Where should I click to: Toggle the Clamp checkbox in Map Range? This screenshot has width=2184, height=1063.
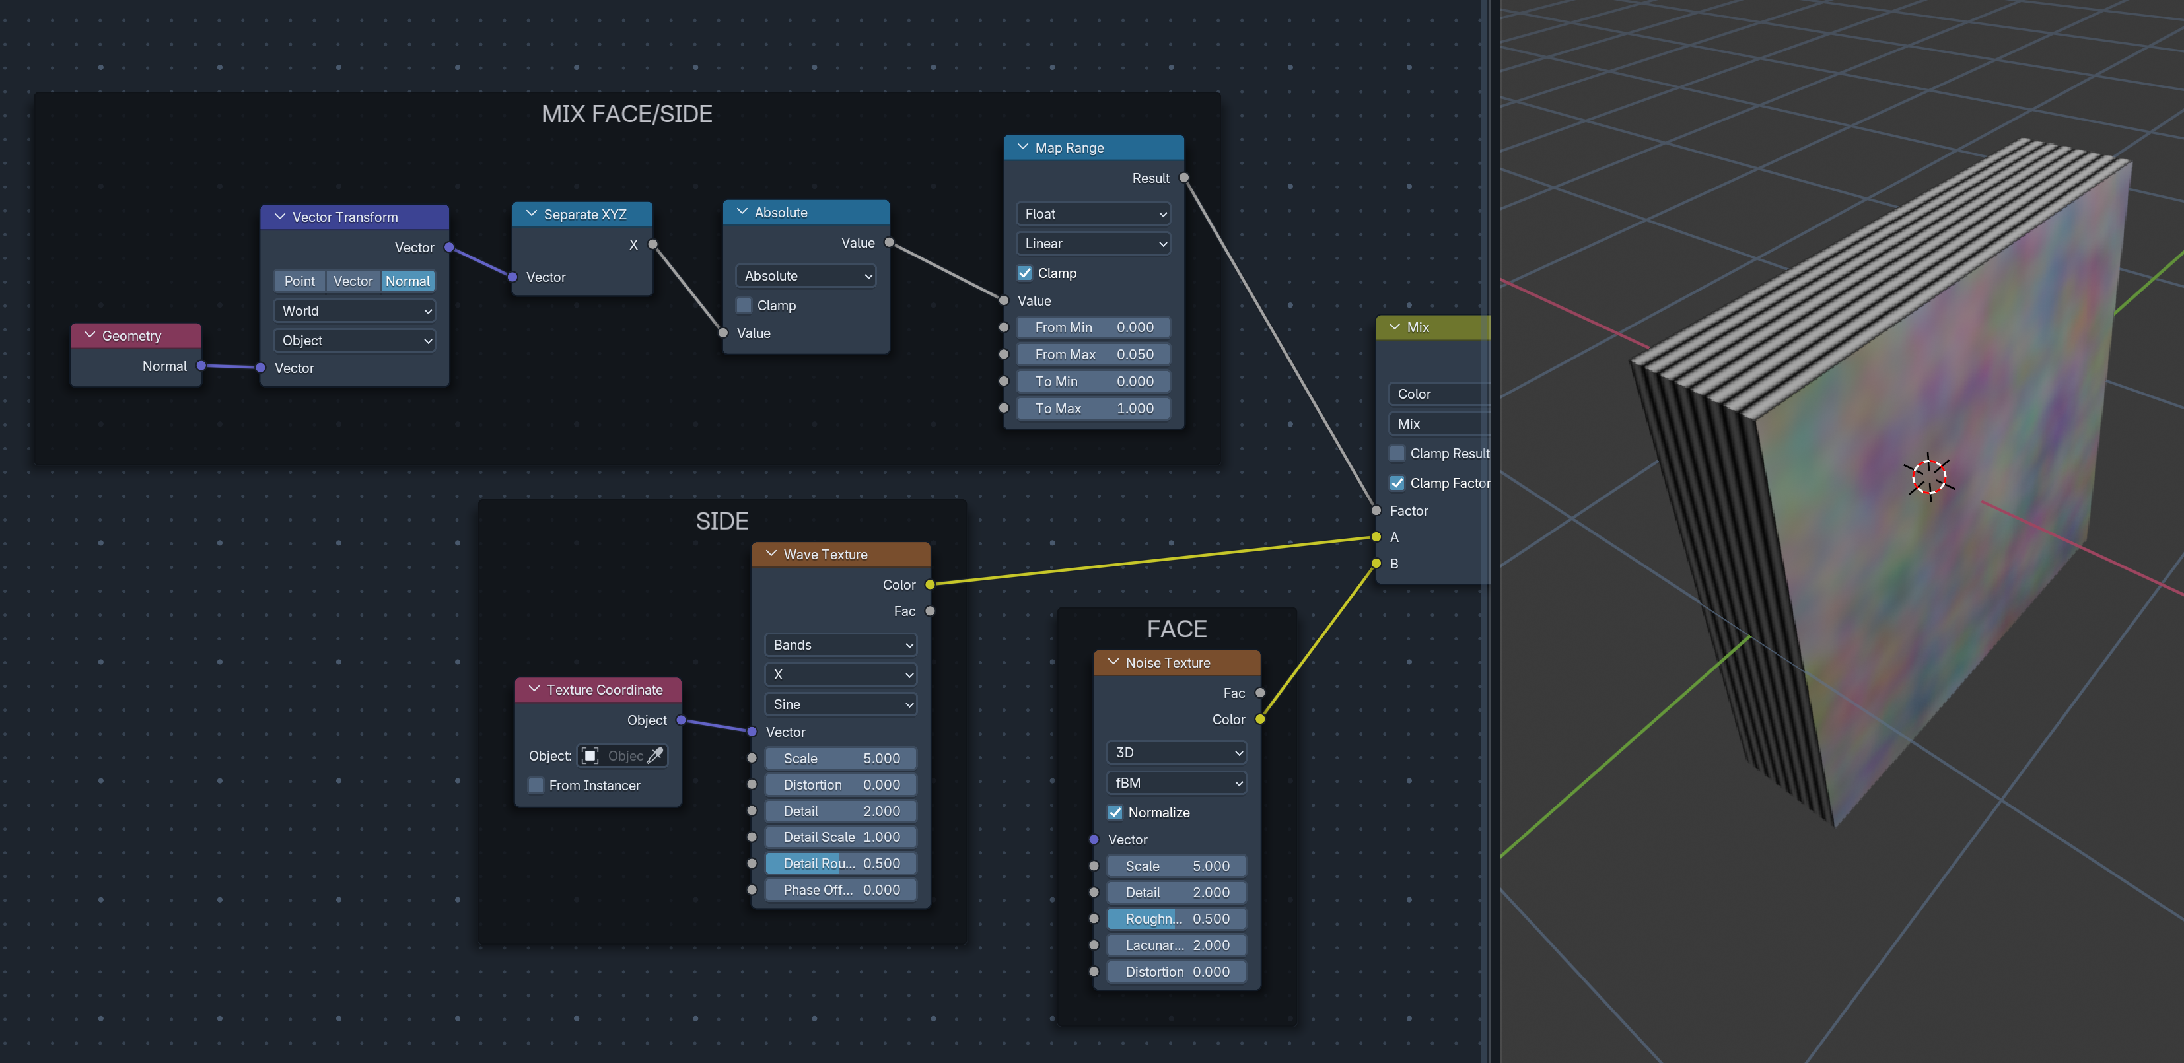[x=1025, y=273]
